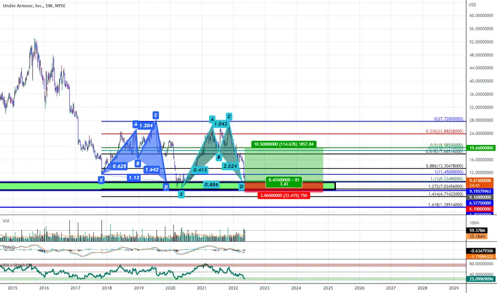Click the 2018 label on time axis
The image size is (497, 293).
pos(107,288)
